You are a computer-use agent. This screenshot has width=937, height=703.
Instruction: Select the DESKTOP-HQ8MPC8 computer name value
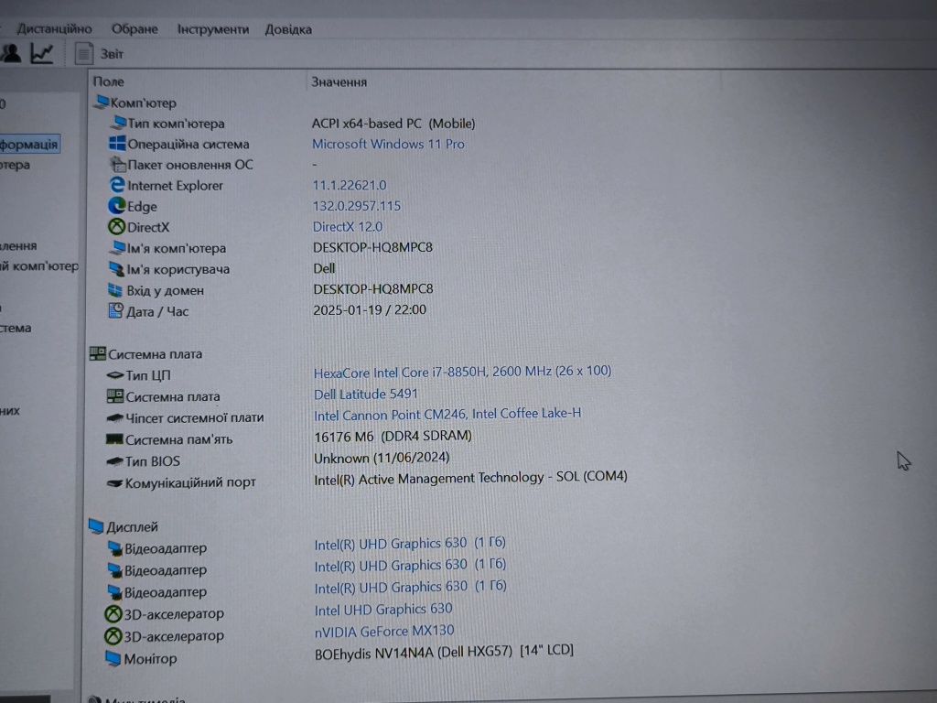click(373, 247)
